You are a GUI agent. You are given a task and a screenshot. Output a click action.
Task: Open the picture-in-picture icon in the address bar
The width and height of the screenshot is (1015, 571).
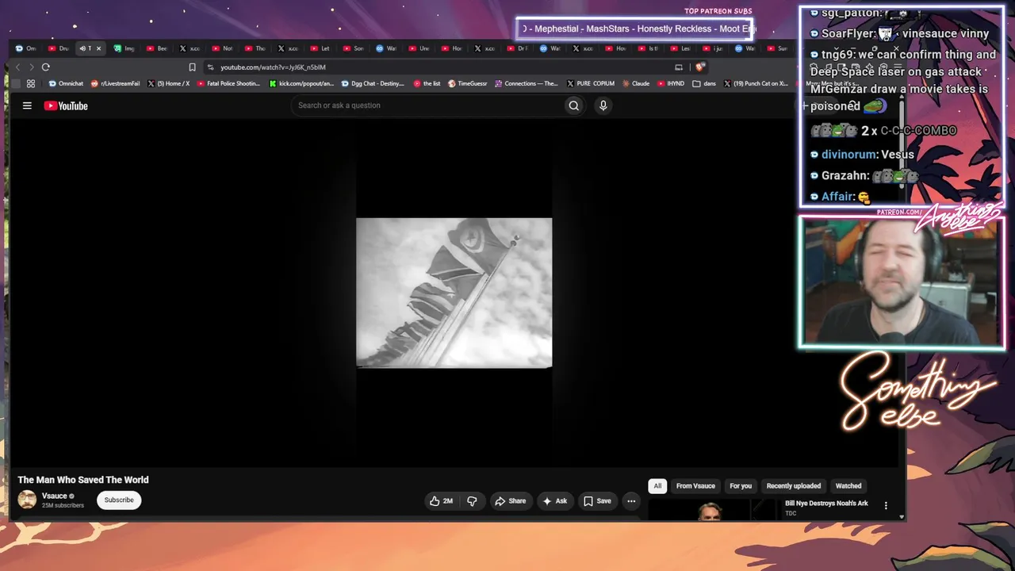point(678,67)
